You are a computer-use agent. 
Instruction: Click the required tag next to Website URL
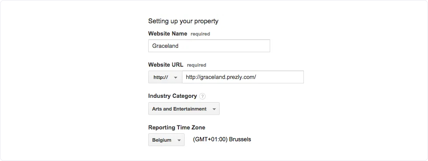196,65
